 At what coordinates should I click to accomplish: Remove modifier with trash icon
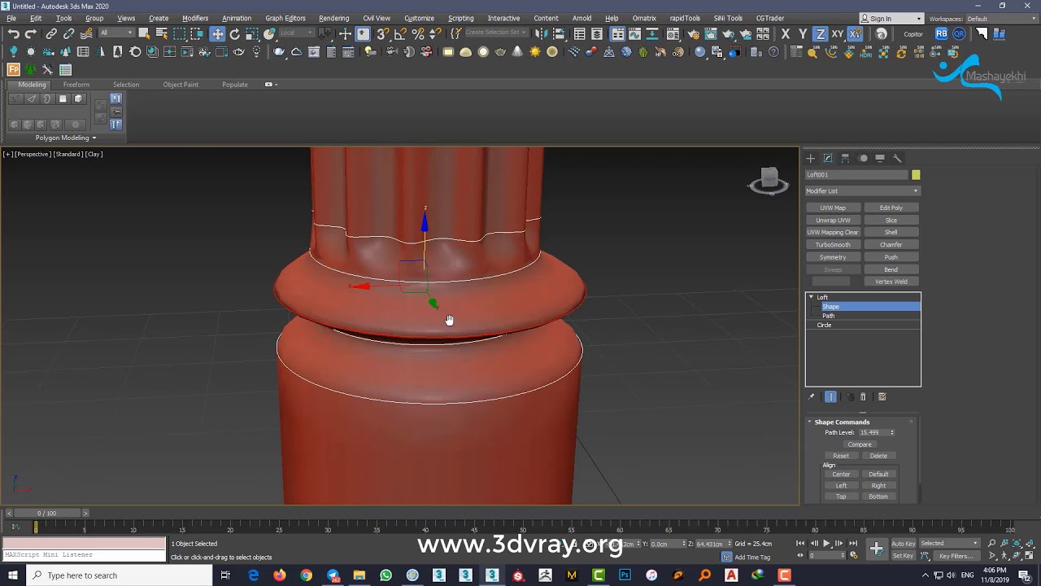click(863, 396)
